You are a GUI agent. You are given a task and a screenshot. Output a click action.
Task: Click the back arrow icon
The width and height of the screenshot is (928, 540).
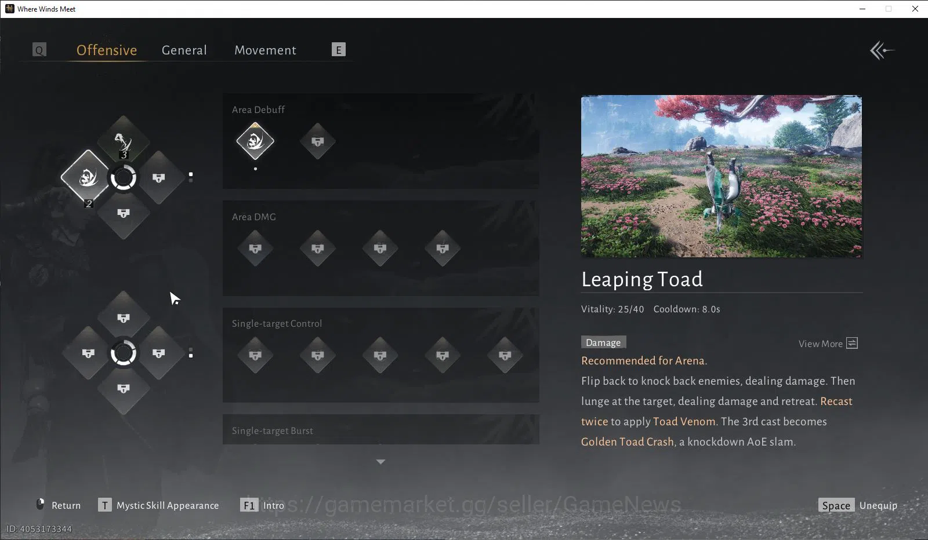click(882, 50)
